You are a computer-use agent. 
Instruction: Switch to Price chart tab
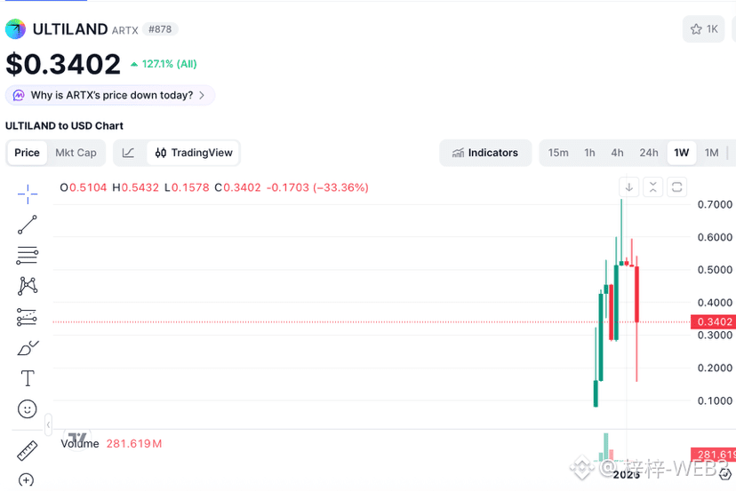coord(27,153)
